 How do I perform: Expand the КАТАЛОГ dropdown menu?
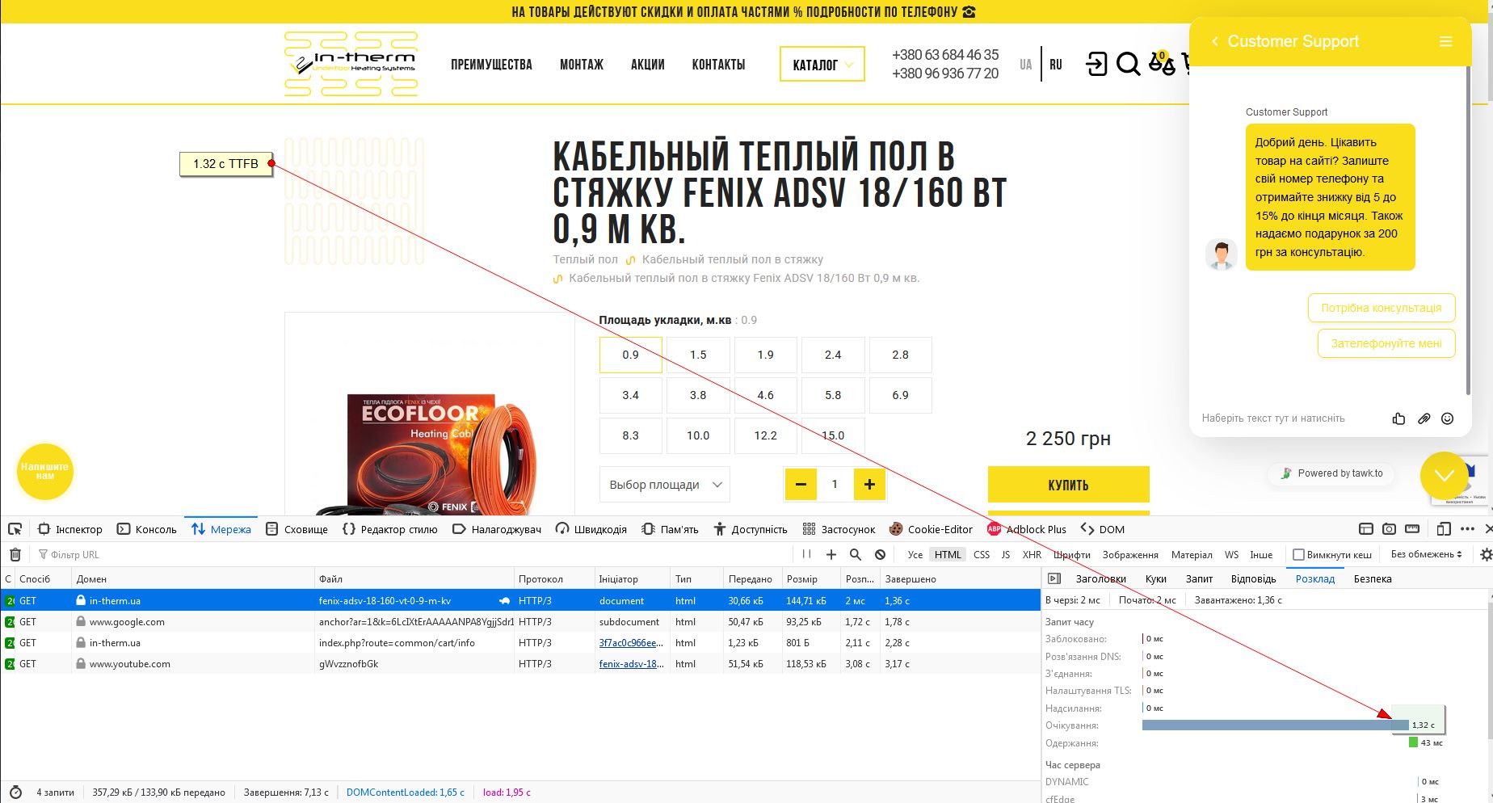point(822,65)
